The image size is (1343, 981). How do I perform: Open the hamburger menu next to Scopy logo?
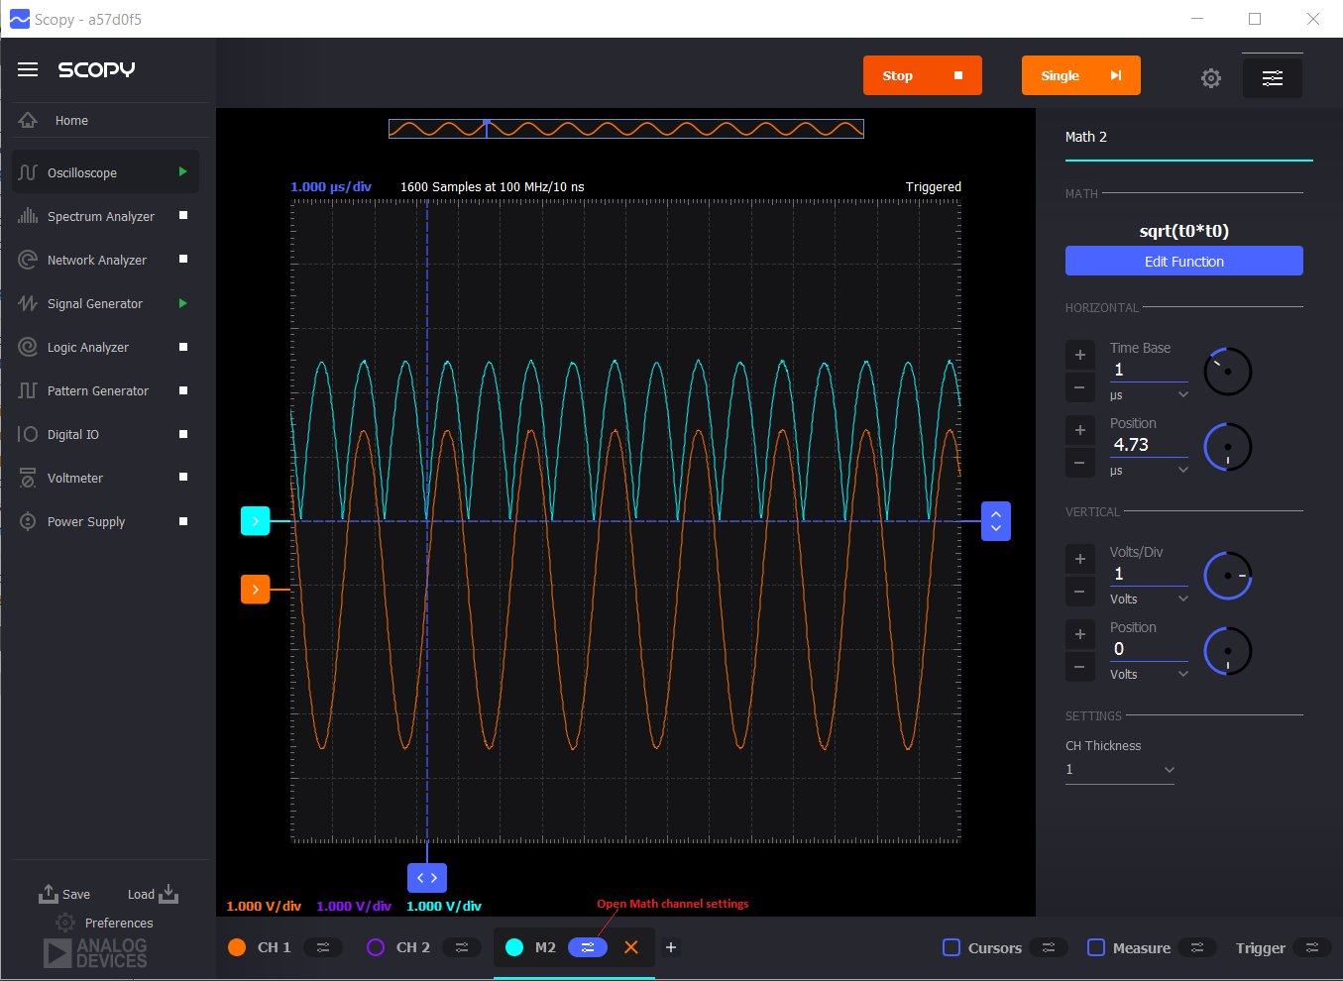point(28,69)
